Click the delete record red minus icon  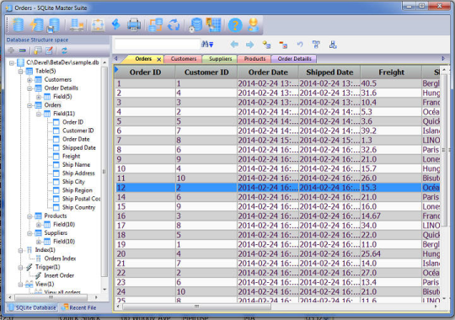tap(283, 45)
